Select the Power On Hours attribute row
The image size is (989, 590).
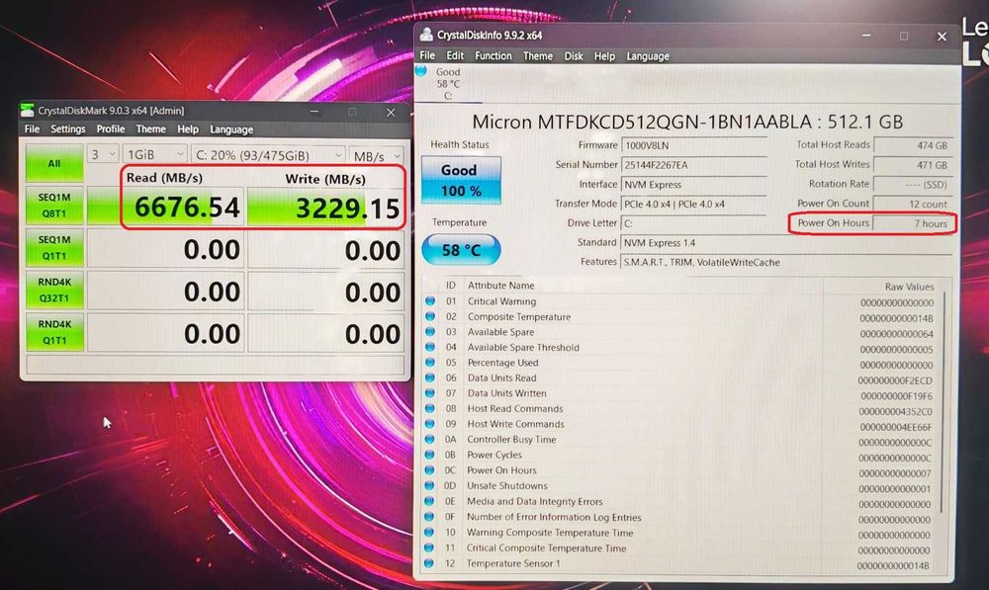point(681,470)
